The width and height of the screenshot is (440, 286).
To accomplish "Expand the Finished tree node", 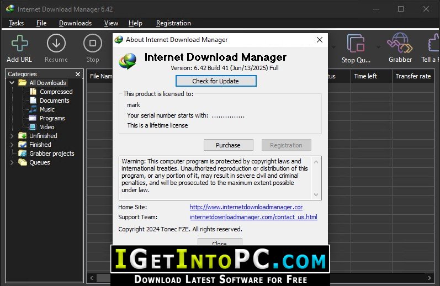I will (x=12, y=145).
